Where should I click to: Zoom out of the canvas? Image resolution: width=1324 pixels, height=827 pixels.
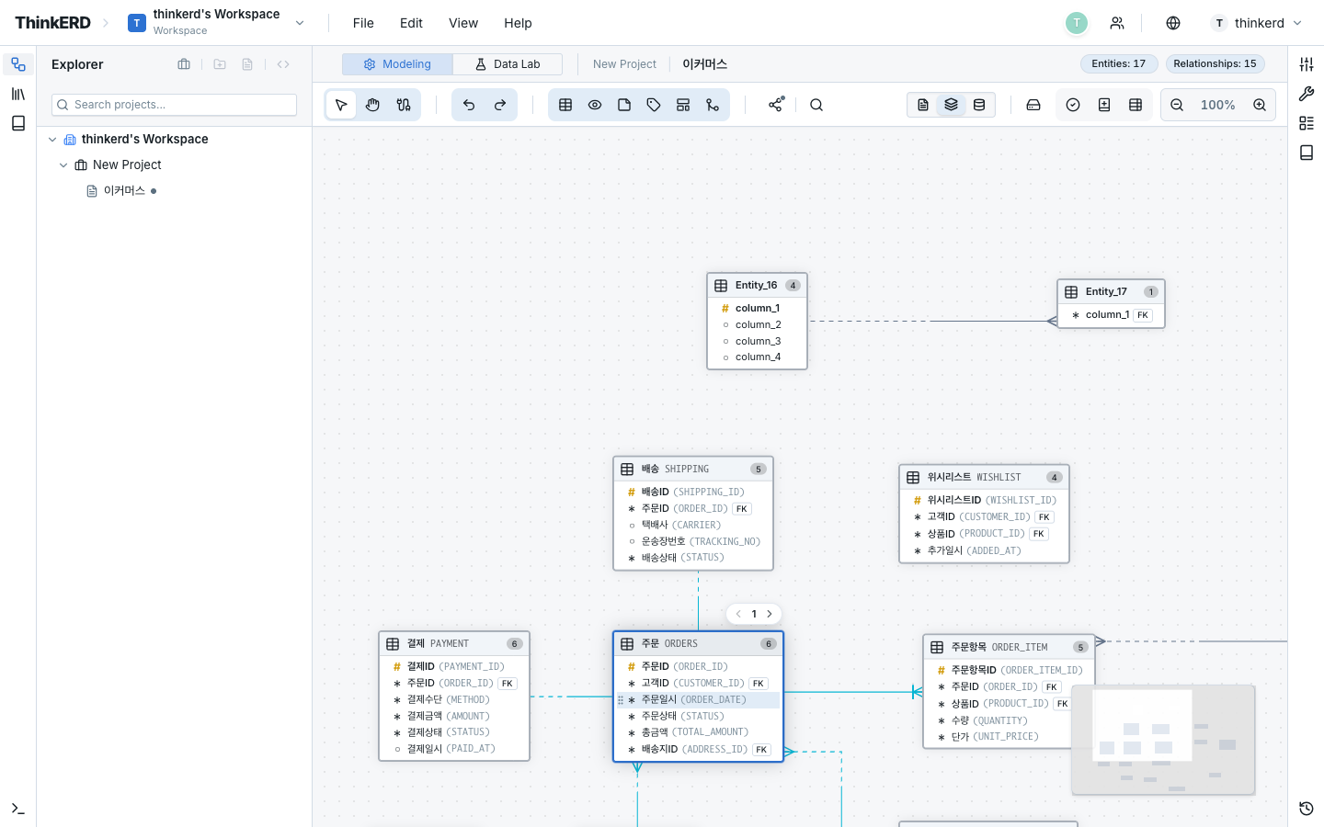[1177, 105]
